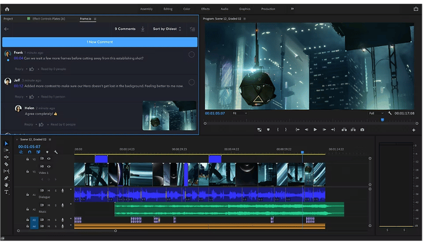The width and height of the screenshot is (423, 242).
Task: Solo the Music A2 track
Action: pos(56,205)
